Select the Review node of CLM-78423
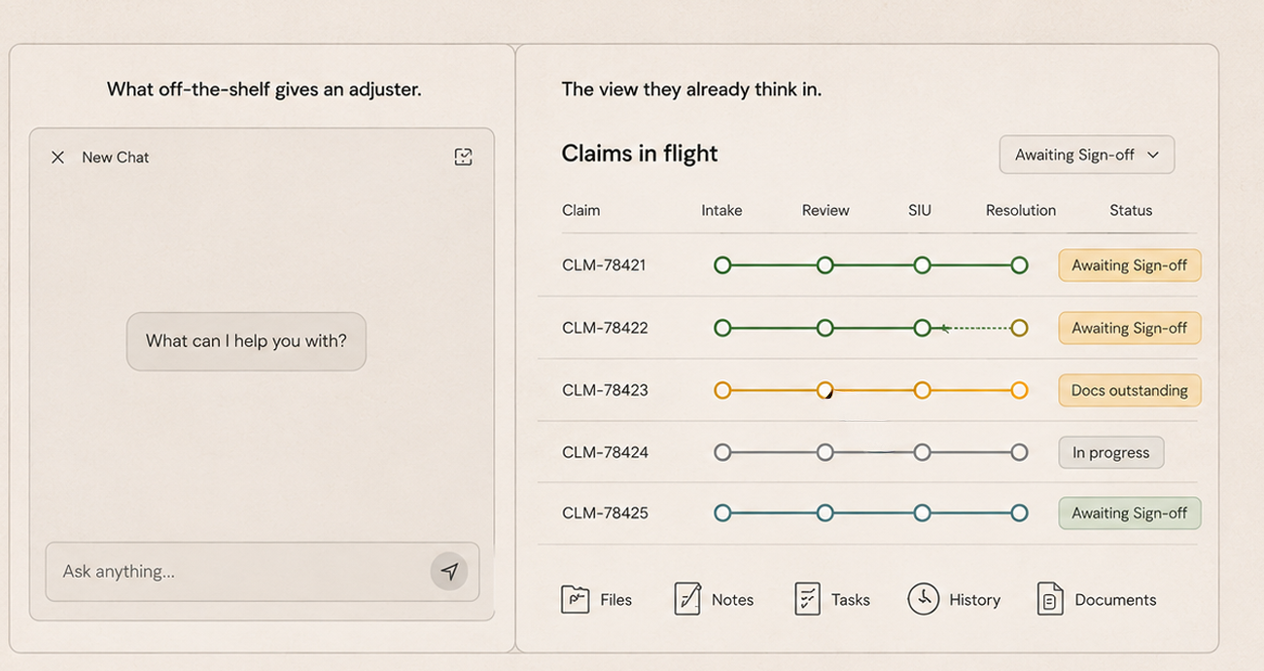This screenshot has width=1264, height=671. 825,390
